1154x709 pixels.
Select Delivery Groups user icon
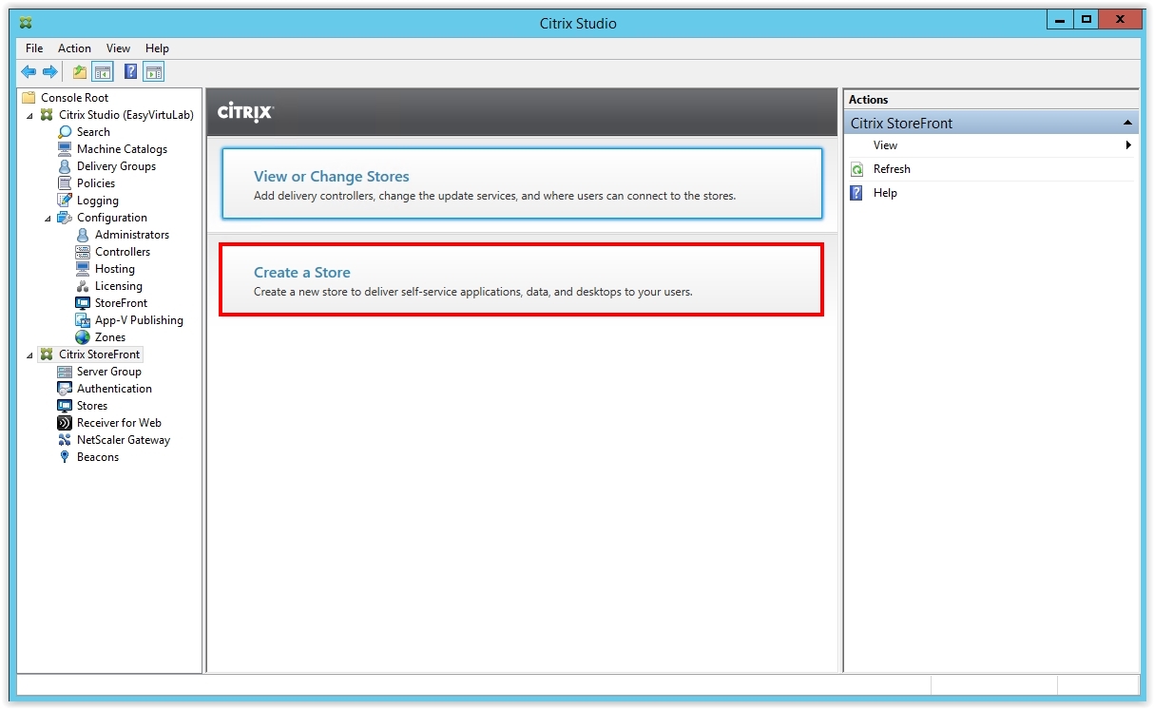click(x=65, y=166)
